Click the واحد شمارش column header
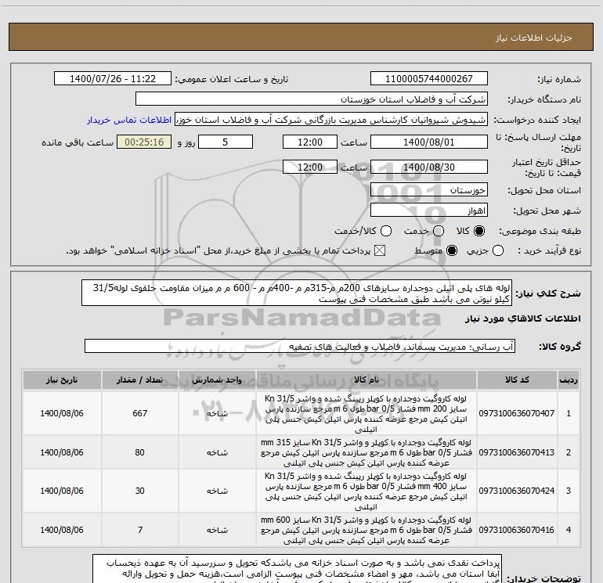The width and height of the screenshot is (603, 583). (x=217, y=380)
